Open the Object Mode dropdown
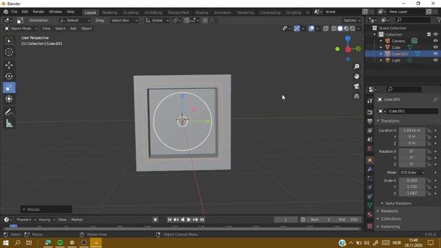 coord(21,29)
